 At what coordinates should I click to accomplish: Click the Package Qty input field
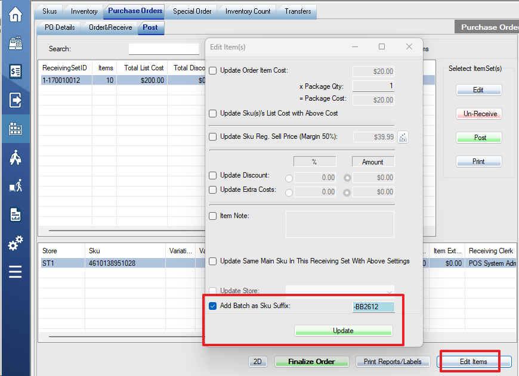pos(373,86)
